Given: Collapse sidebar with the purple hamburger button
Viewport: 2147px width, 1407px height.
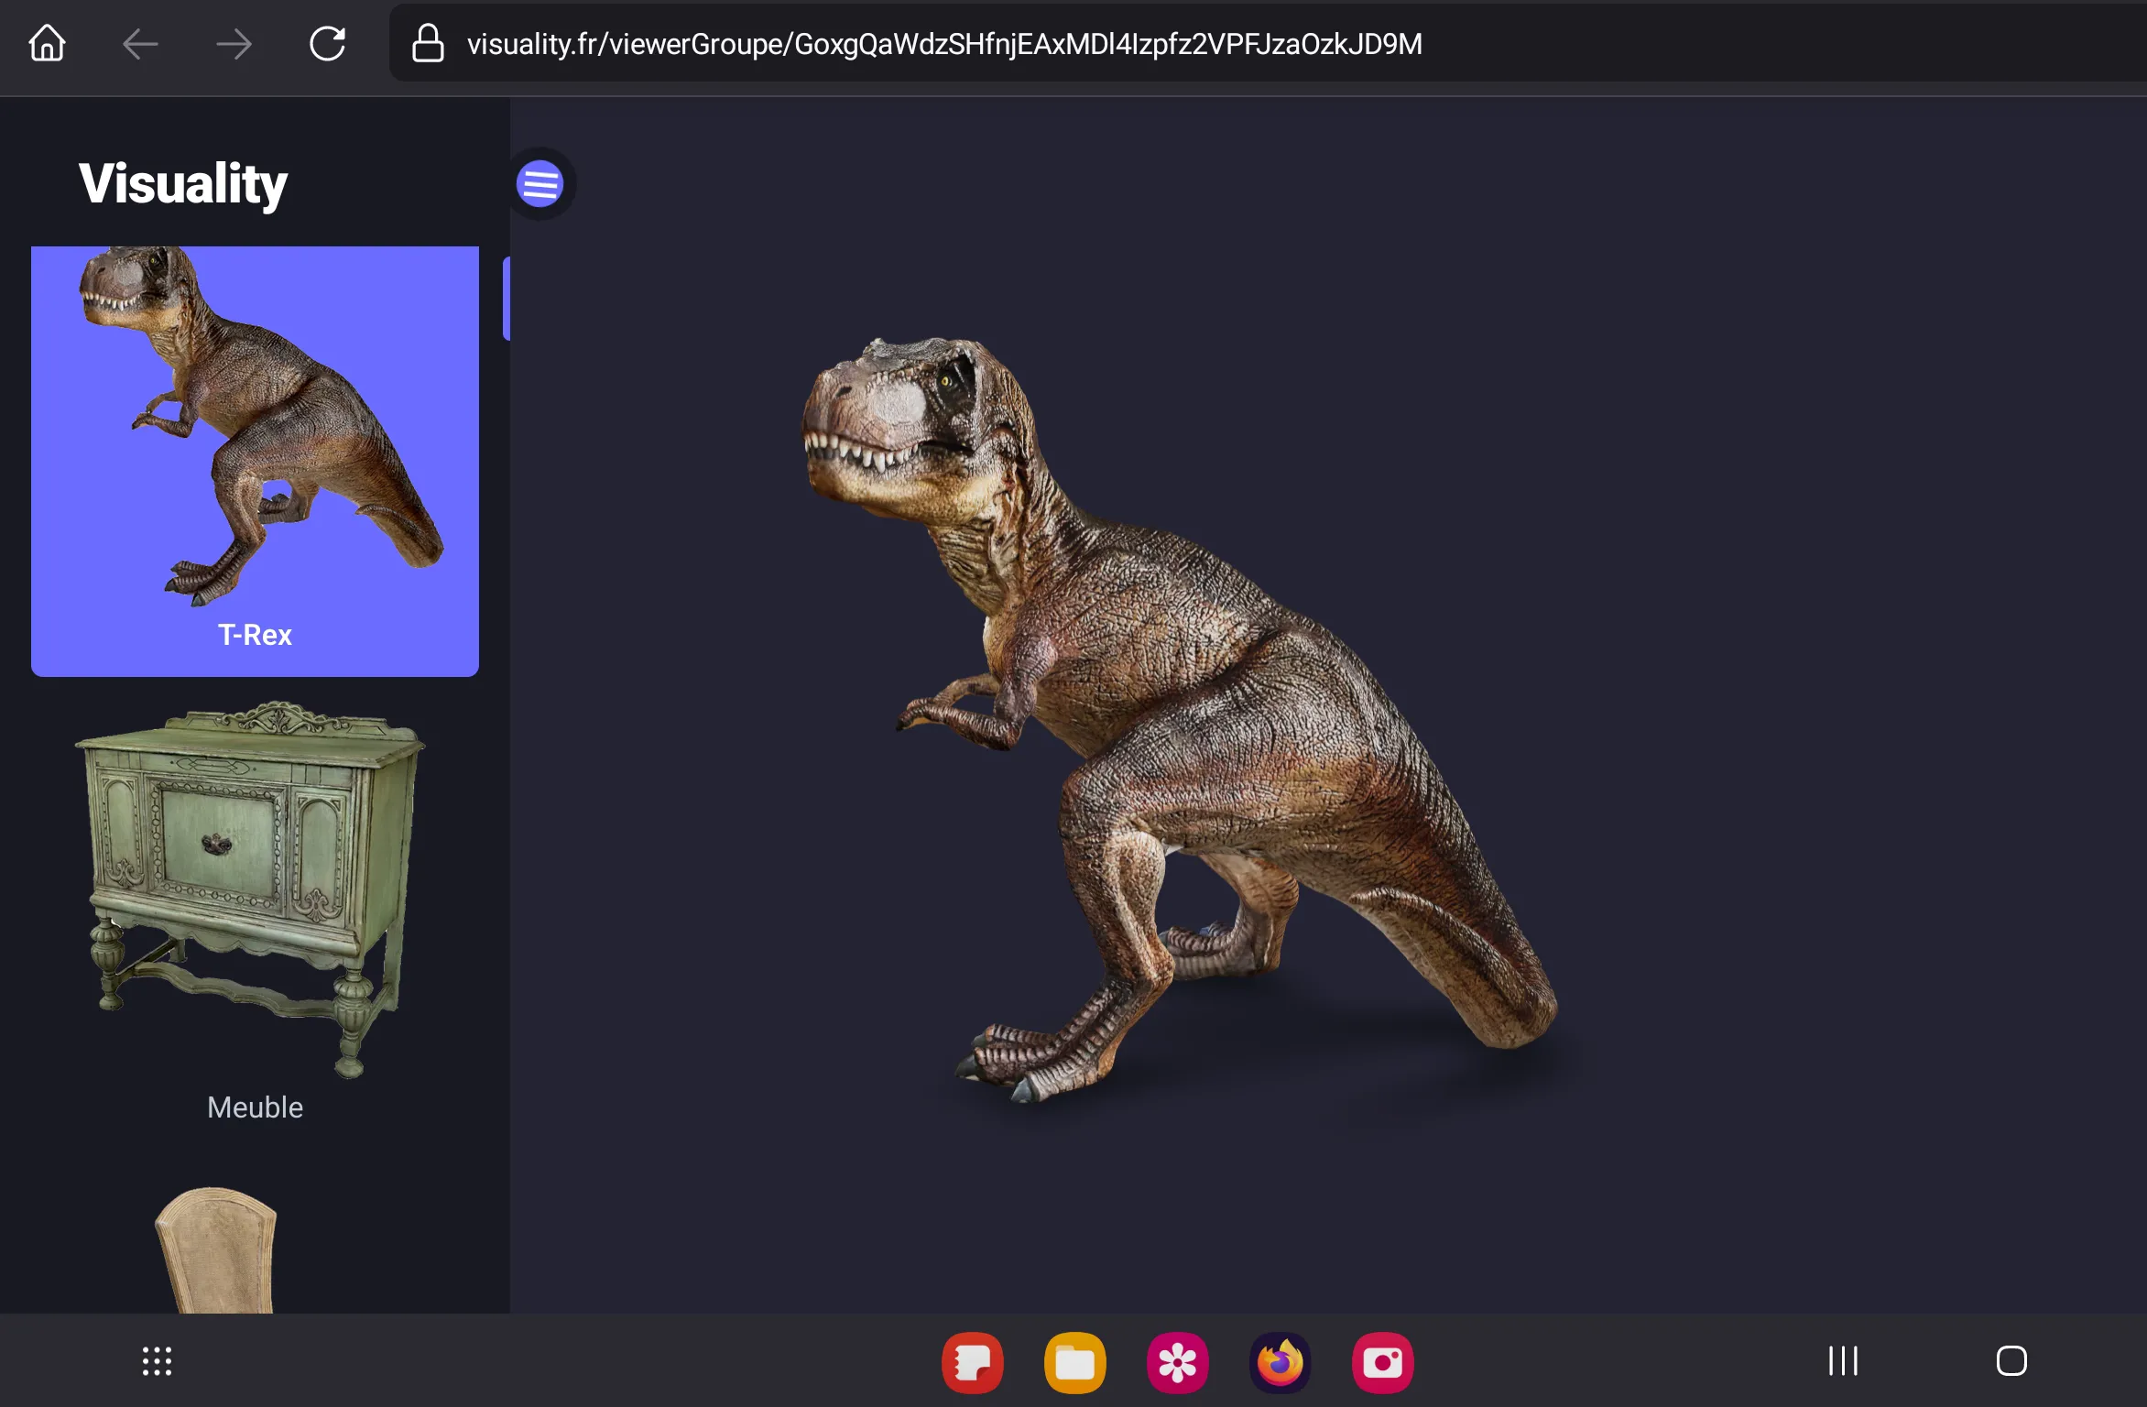Looking at the screenshot, I should [539, 184].
